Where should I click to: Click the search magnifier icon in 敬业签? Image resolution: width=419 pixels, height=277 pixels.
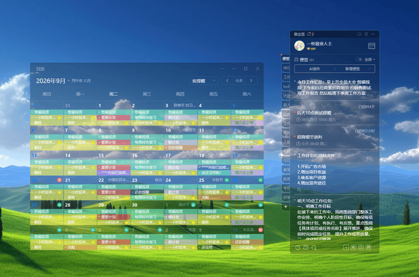point(314,247)
